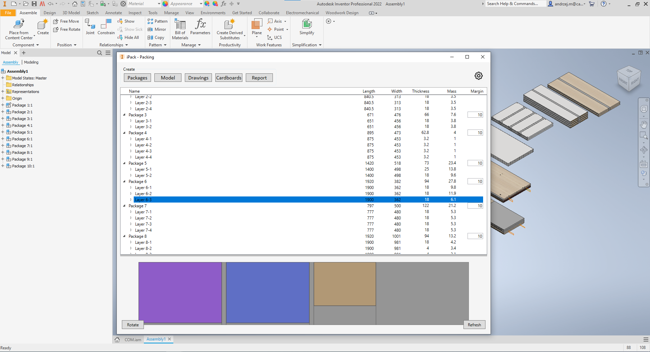The height and width of the screenshot is (352, 650).
Task: Open the COM.iam document tab
Action: tap(133, 339)
